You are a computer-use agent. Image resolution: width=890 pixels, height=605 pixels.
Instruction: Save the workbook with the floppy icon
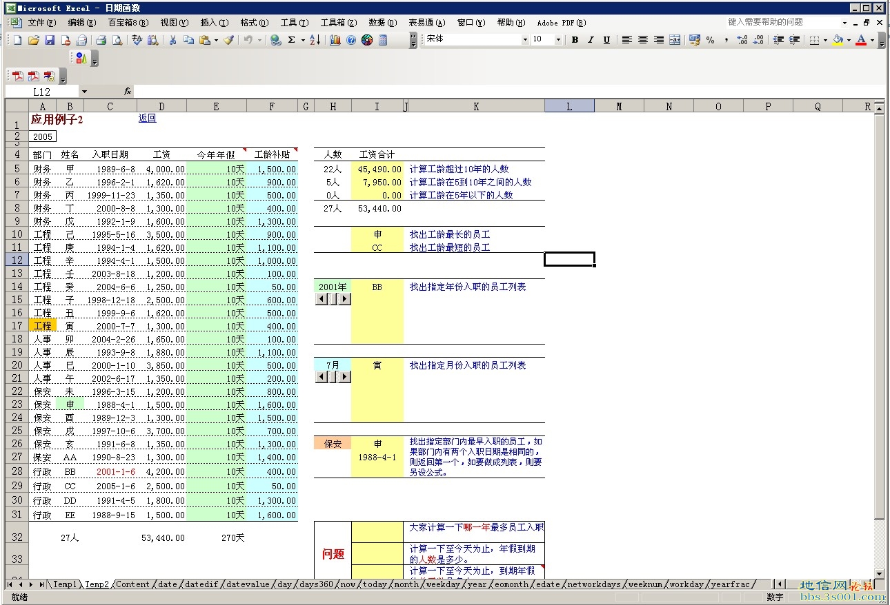50,40
